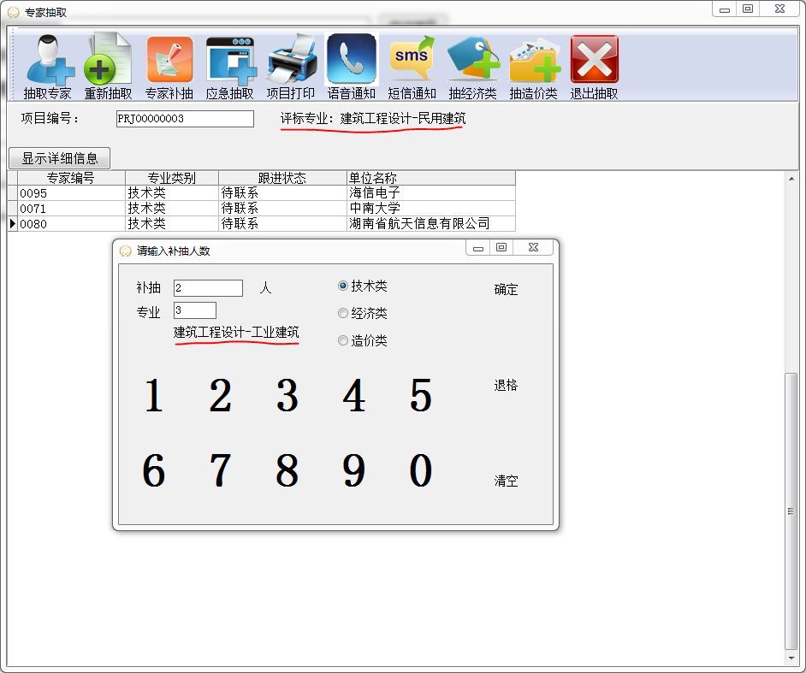Focus the 补抽 number input field

coord(208,287)
